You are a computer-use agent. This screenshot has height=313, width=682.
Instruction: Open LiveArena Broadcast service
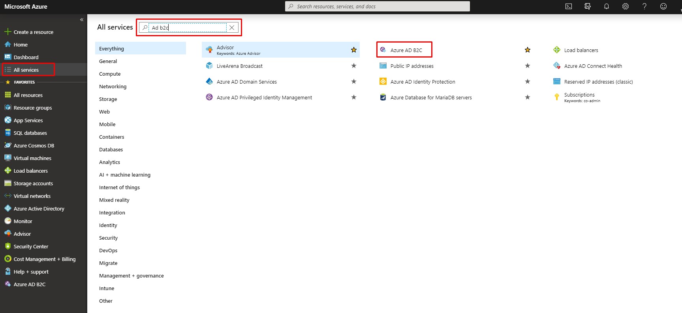pyautogui.click(x=239, y=66)
